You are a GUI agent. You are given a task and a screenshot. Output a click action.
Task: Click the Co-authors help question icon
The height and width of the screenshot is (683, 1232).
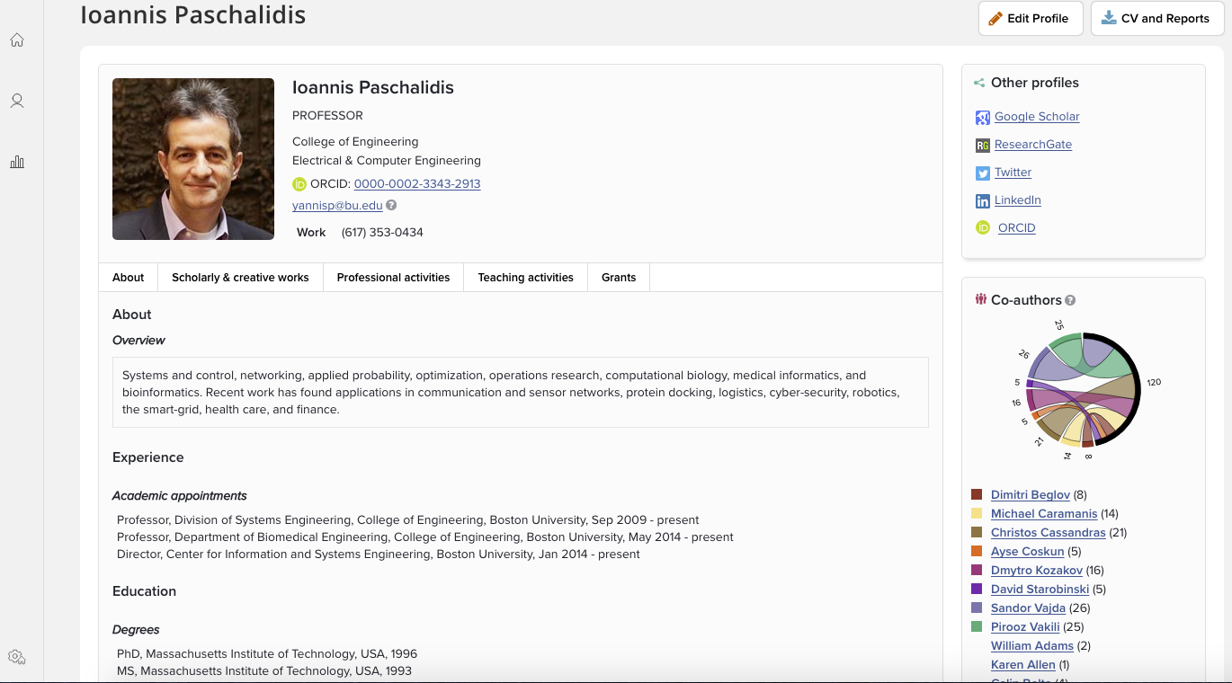pos(1070,301)
